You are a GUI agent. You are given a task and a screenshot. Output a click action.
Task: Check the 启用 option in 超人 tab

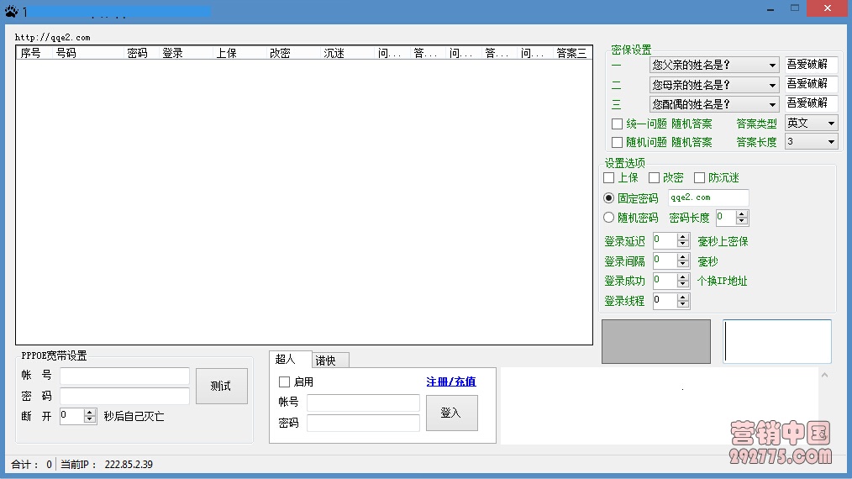point(285,382)
